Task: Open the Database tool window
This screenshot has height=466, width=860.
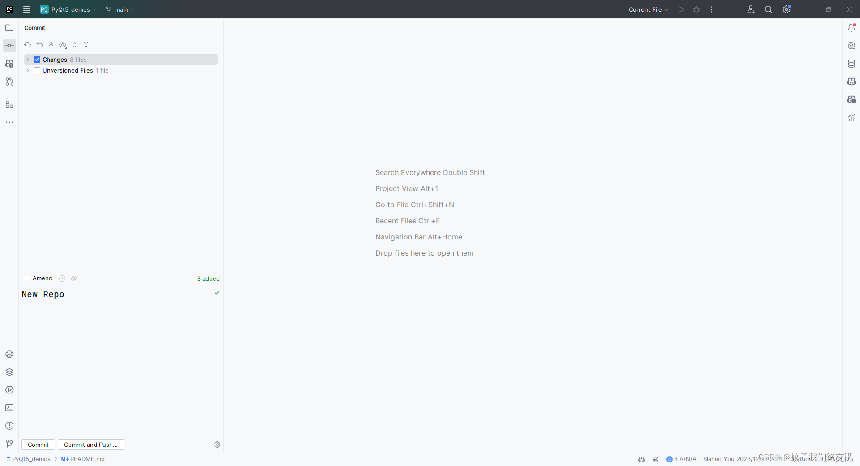Action: [x=851, y=64]
